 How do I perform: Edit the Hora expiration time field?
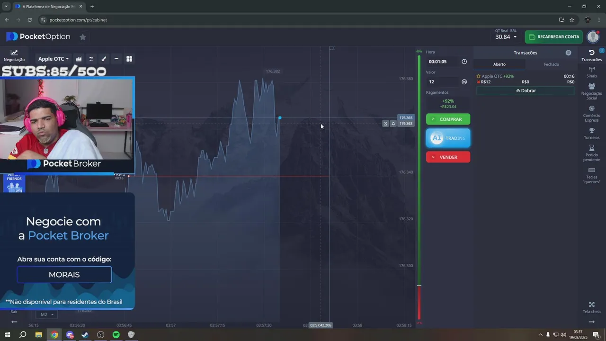point(443,62)
